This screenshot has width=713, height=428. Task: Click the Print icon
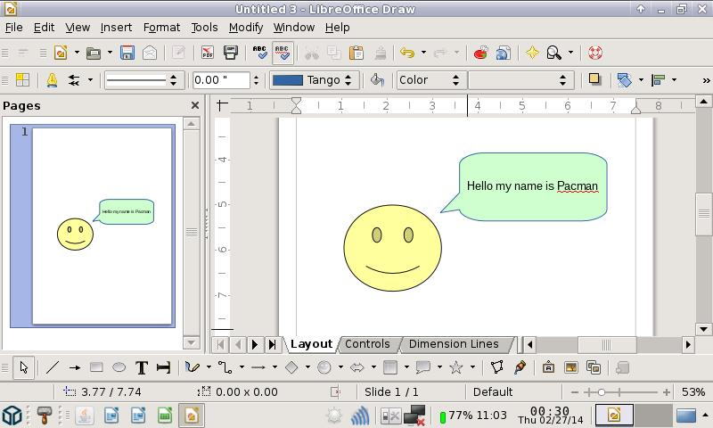[231, 53]
